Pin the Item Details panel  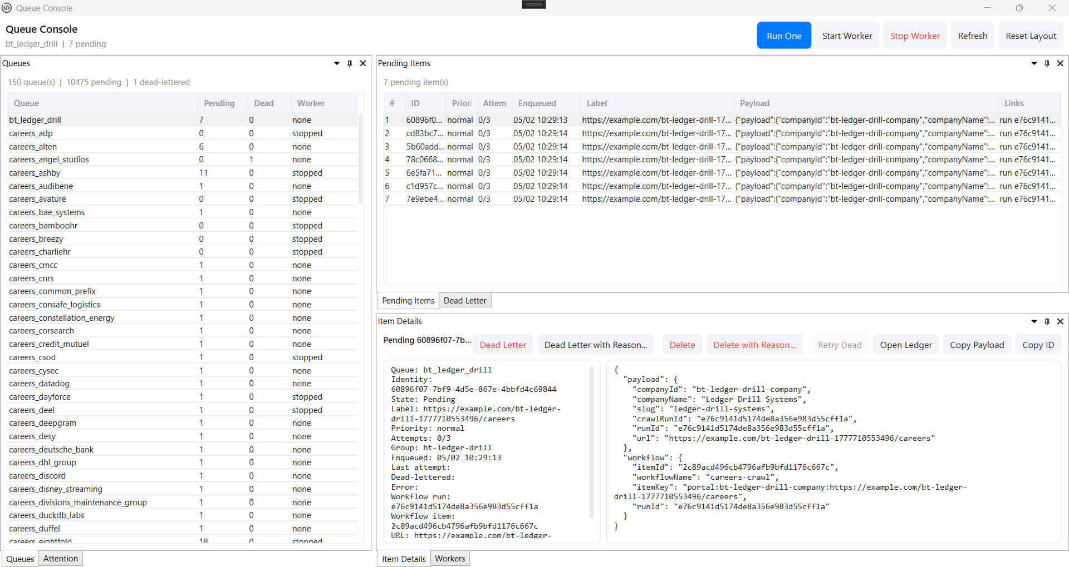(1047, 321)
